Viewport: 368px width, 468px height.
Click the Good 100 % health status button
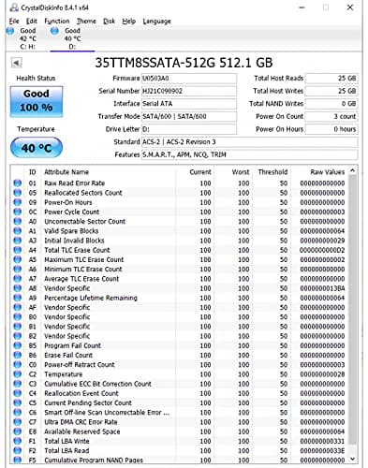click(37, 102)
